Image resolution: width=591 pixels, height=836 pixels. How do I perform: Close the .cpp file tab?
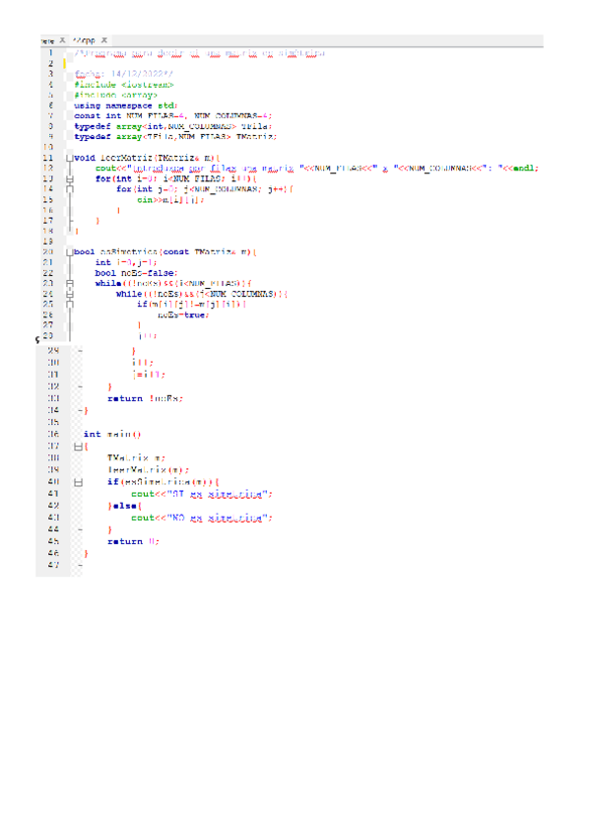tap(104, 38)
